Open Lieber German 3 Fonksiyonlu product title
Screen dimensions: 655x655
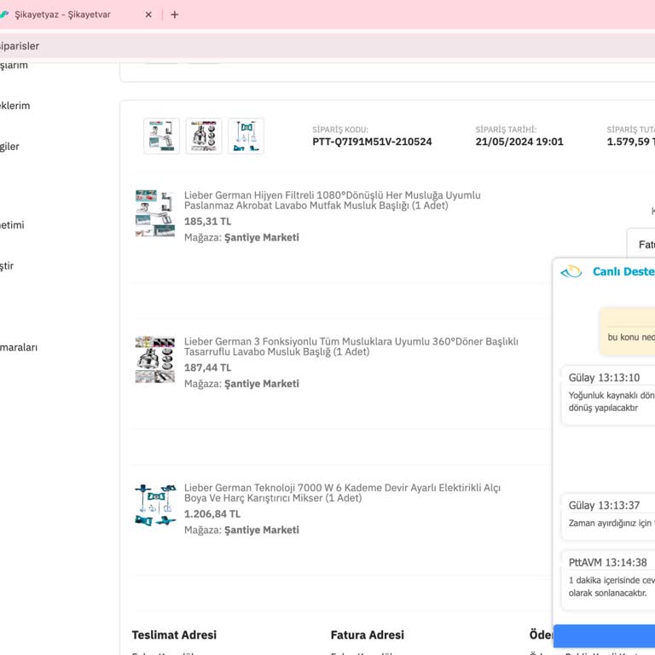pos(351,346)
